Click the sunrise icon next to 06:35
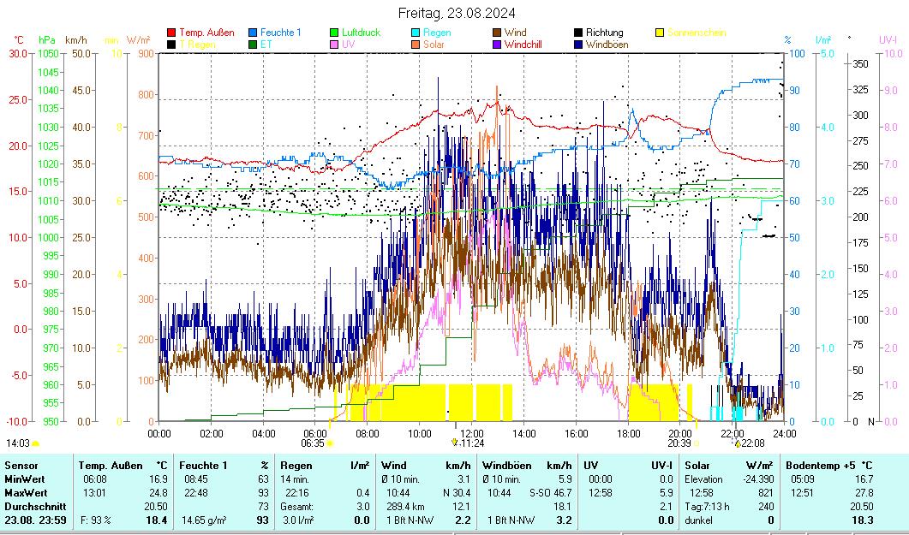 click(330, 443)
